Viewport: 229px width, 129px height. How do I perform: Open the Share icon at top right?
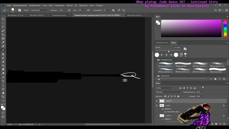[226, 10]
